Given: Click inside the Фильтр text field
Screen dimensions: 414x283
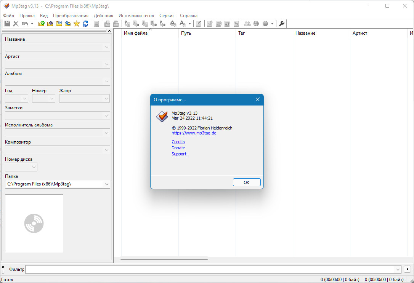Looking at the screenshot, I should pos(210,269).
